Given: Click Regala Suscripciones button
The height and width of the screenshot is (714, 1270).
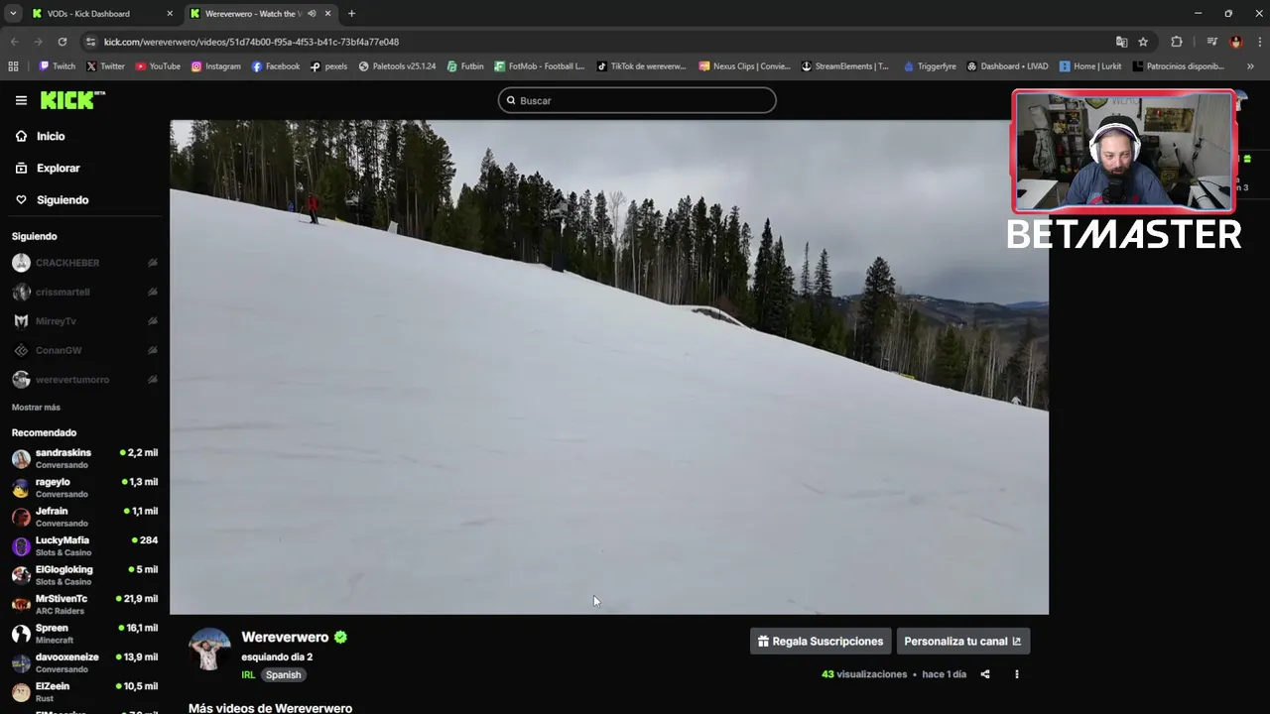Looking at the screenshot, I should 821,641.
